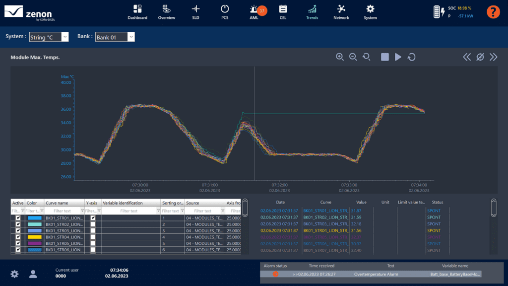
Task: Disable Active checkbox for the BK01_STR04 curve
Action: (x=18, y=237)
